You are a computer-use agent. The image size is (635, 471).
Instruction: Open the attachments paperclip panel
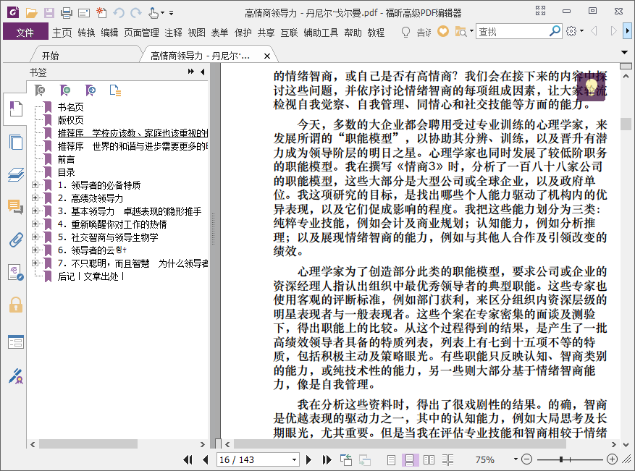(16, 240)
